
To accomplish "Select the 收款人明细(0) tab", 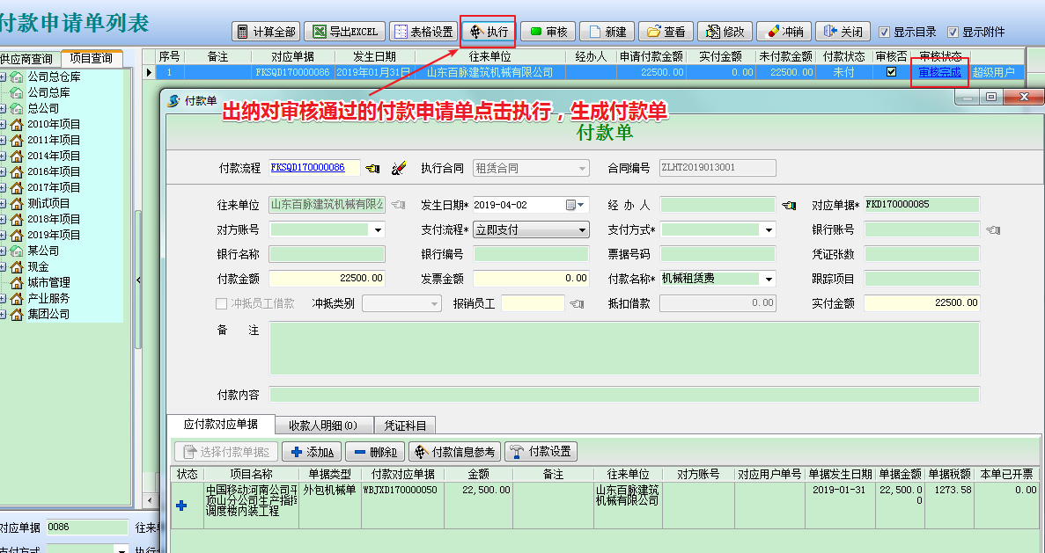I will (323, 426).
